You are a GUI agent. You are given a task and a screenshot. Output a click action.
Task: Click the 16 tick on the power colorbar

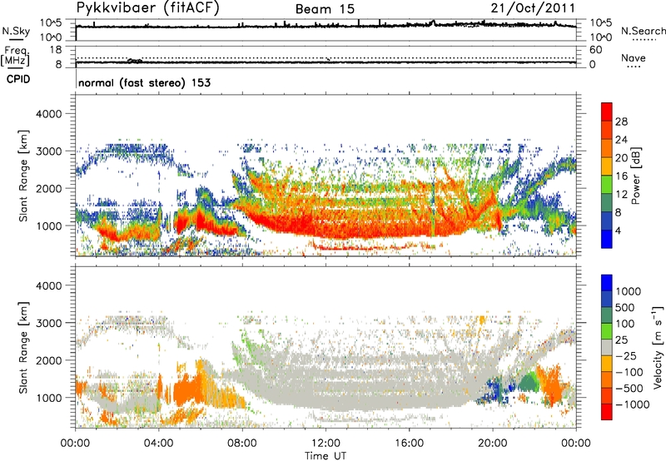coord(621,176)
